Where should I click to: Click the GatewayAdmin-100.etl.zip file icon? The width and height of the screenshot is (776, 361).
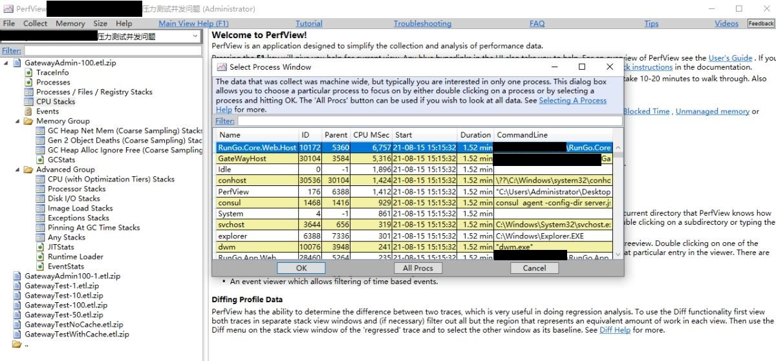point(17,63)
